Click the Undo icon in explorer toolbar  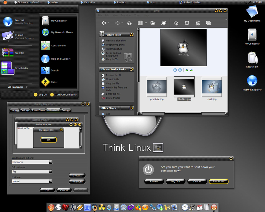click(176, 23)
